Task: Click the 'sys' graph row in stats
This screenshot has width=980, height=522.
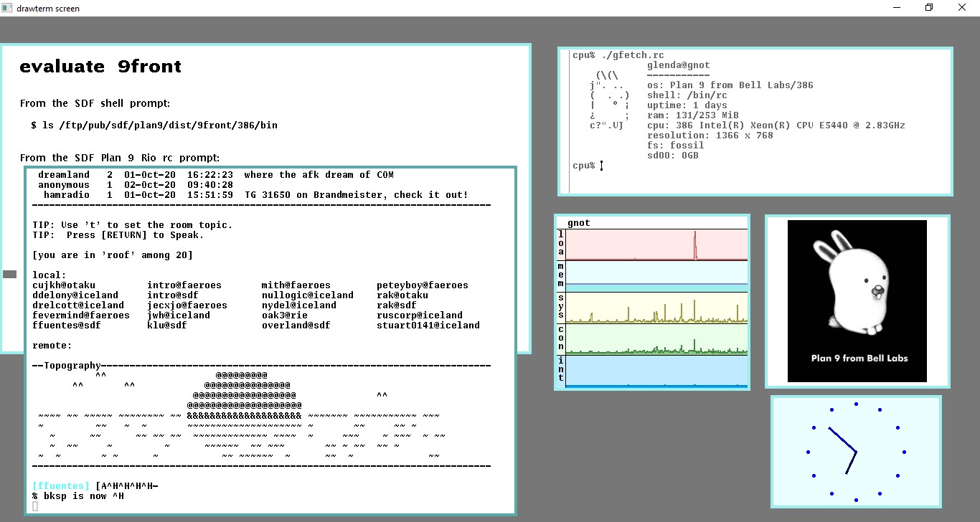Action: [656, 308]
